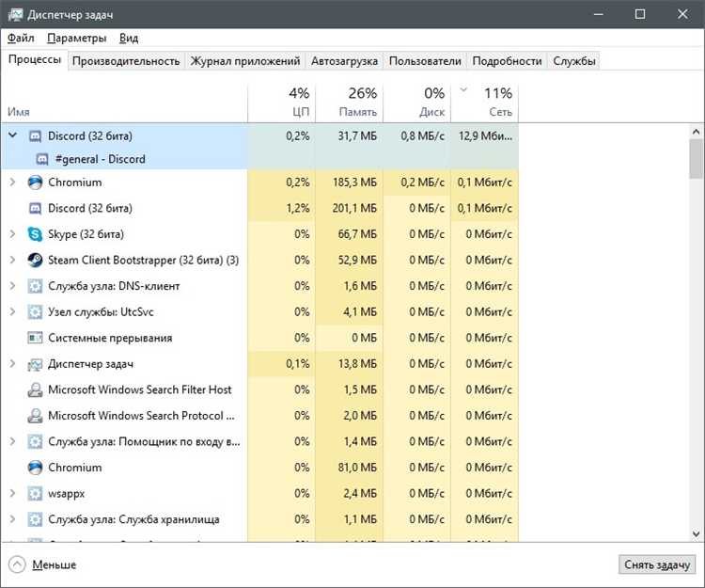Click the Skype (32 бита) icon
The width and height of the screenshot is (705, 588).
35,234
